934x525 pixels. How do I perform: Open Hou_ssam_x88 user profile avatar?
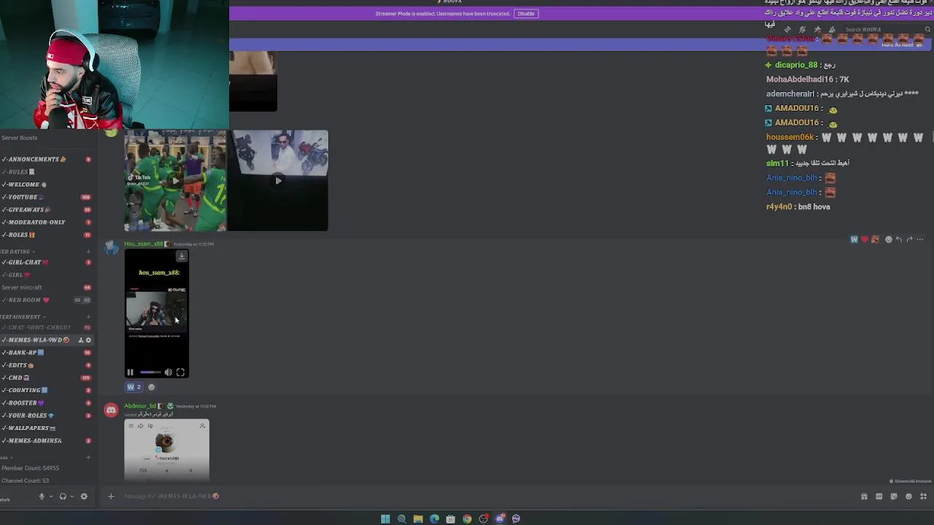[111, 249]
